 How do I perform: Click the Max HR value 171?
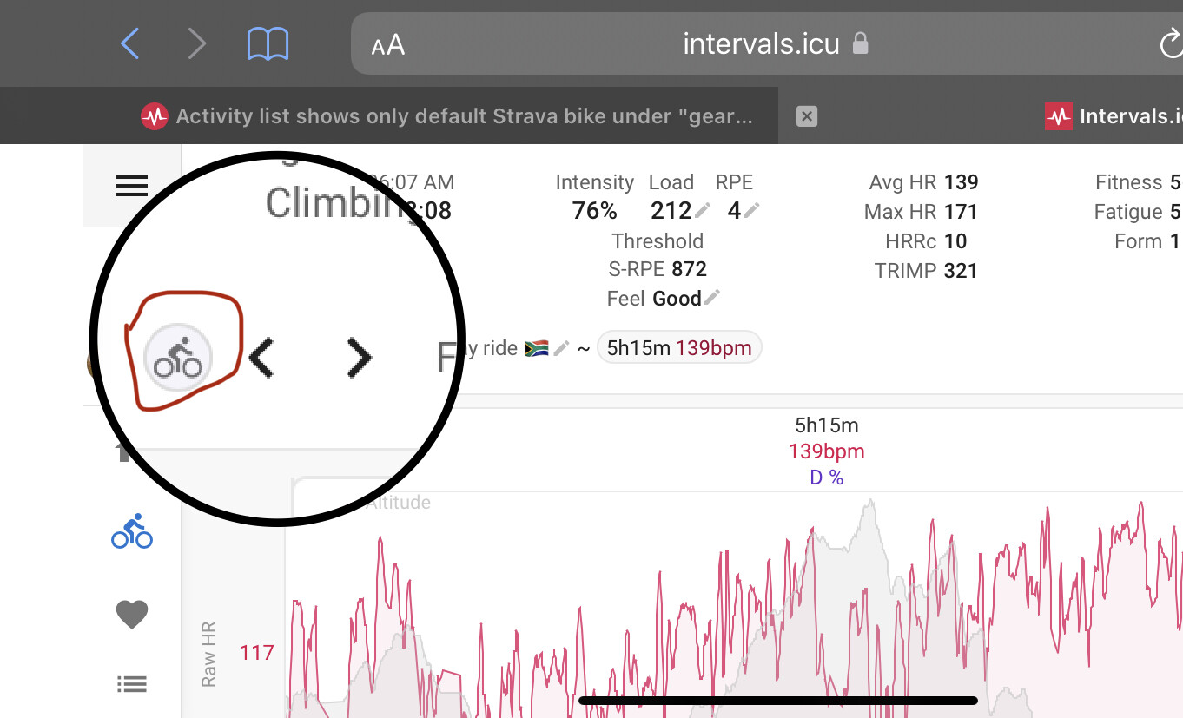coord(961,212)
